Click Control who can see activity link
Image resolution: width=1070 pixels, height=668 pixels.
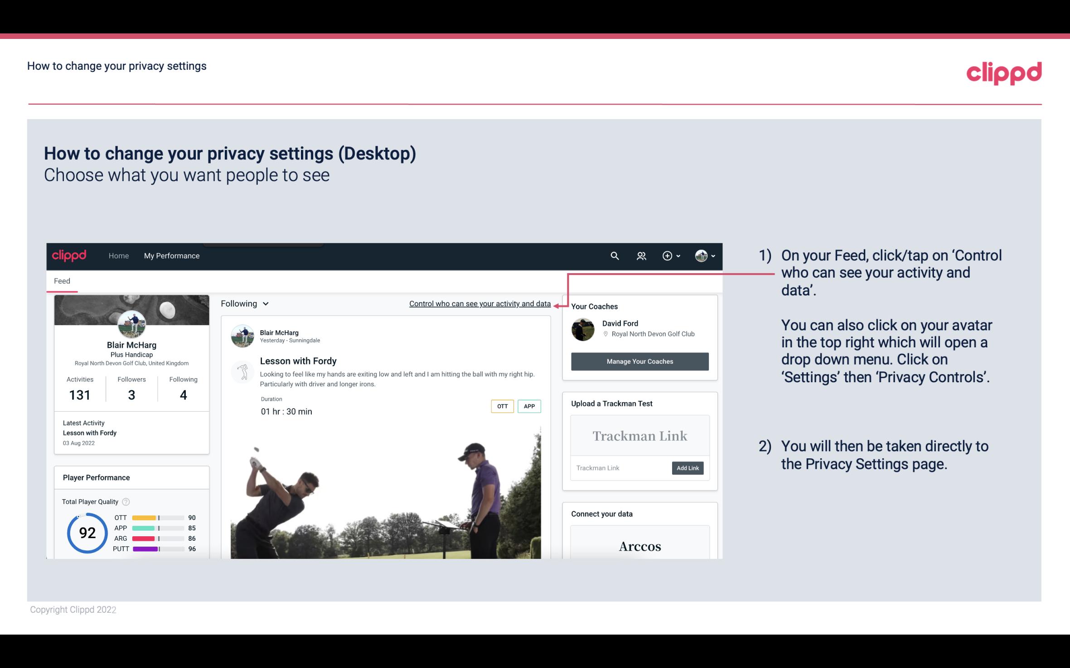tap(479, 303)
